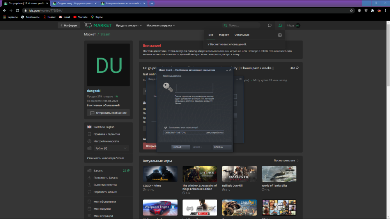Viewport: 390px width, 219px height.
Task: Expand the Массовая загрузка dropdown
Action: pos(160,25)
